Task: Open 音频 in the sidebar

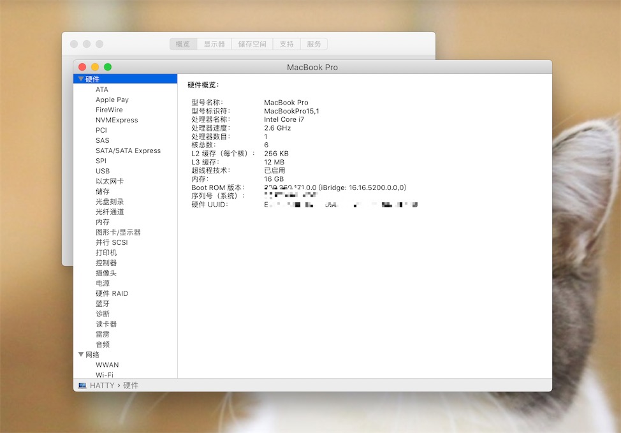Action: tap(103, 344)
